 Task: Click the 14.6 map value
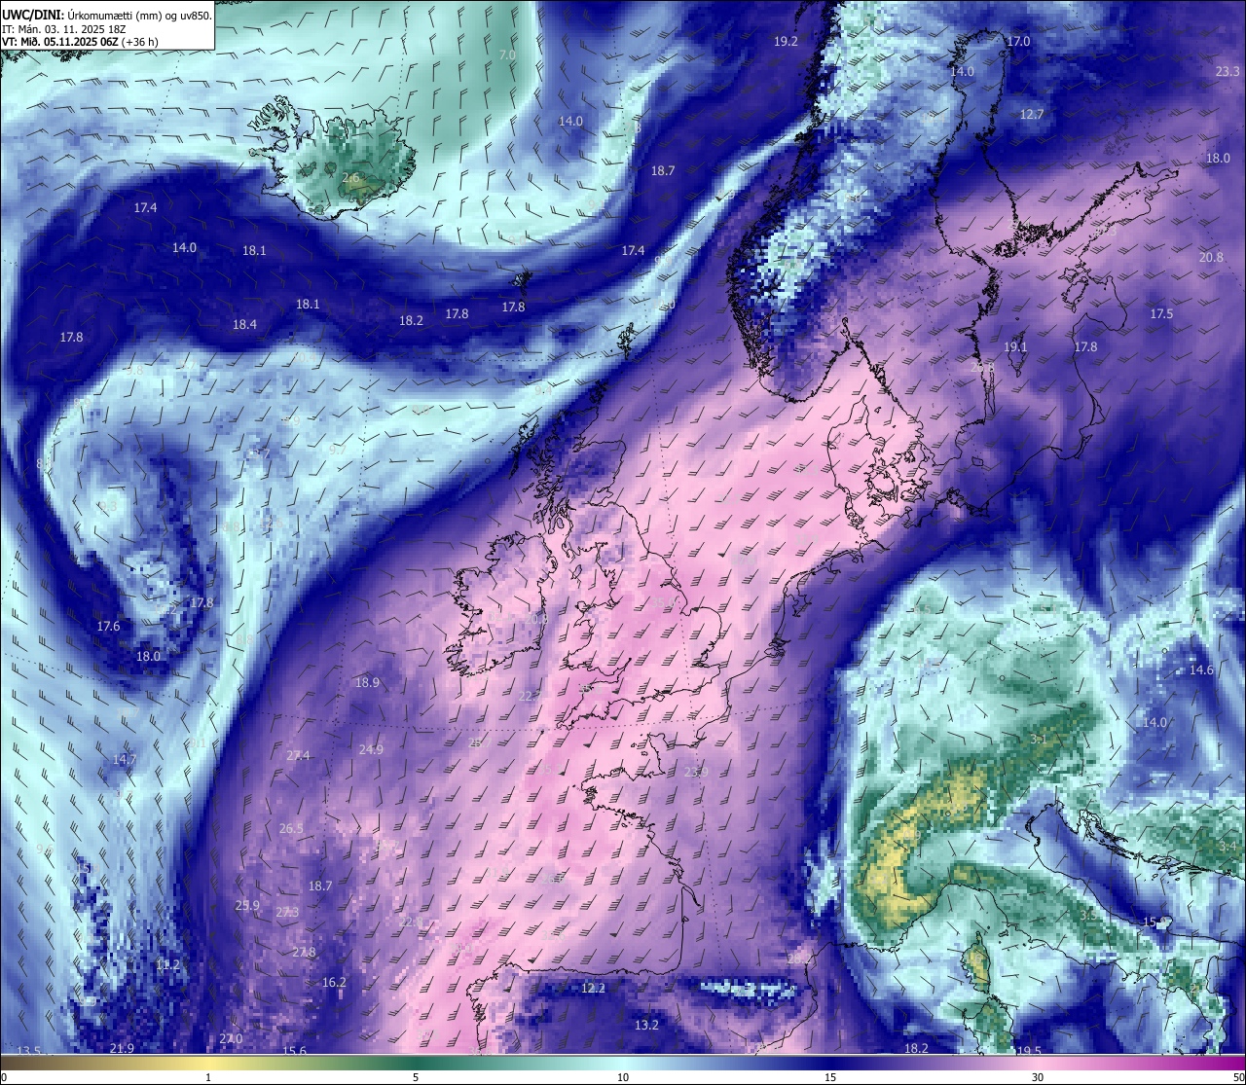coord(1201,669)
